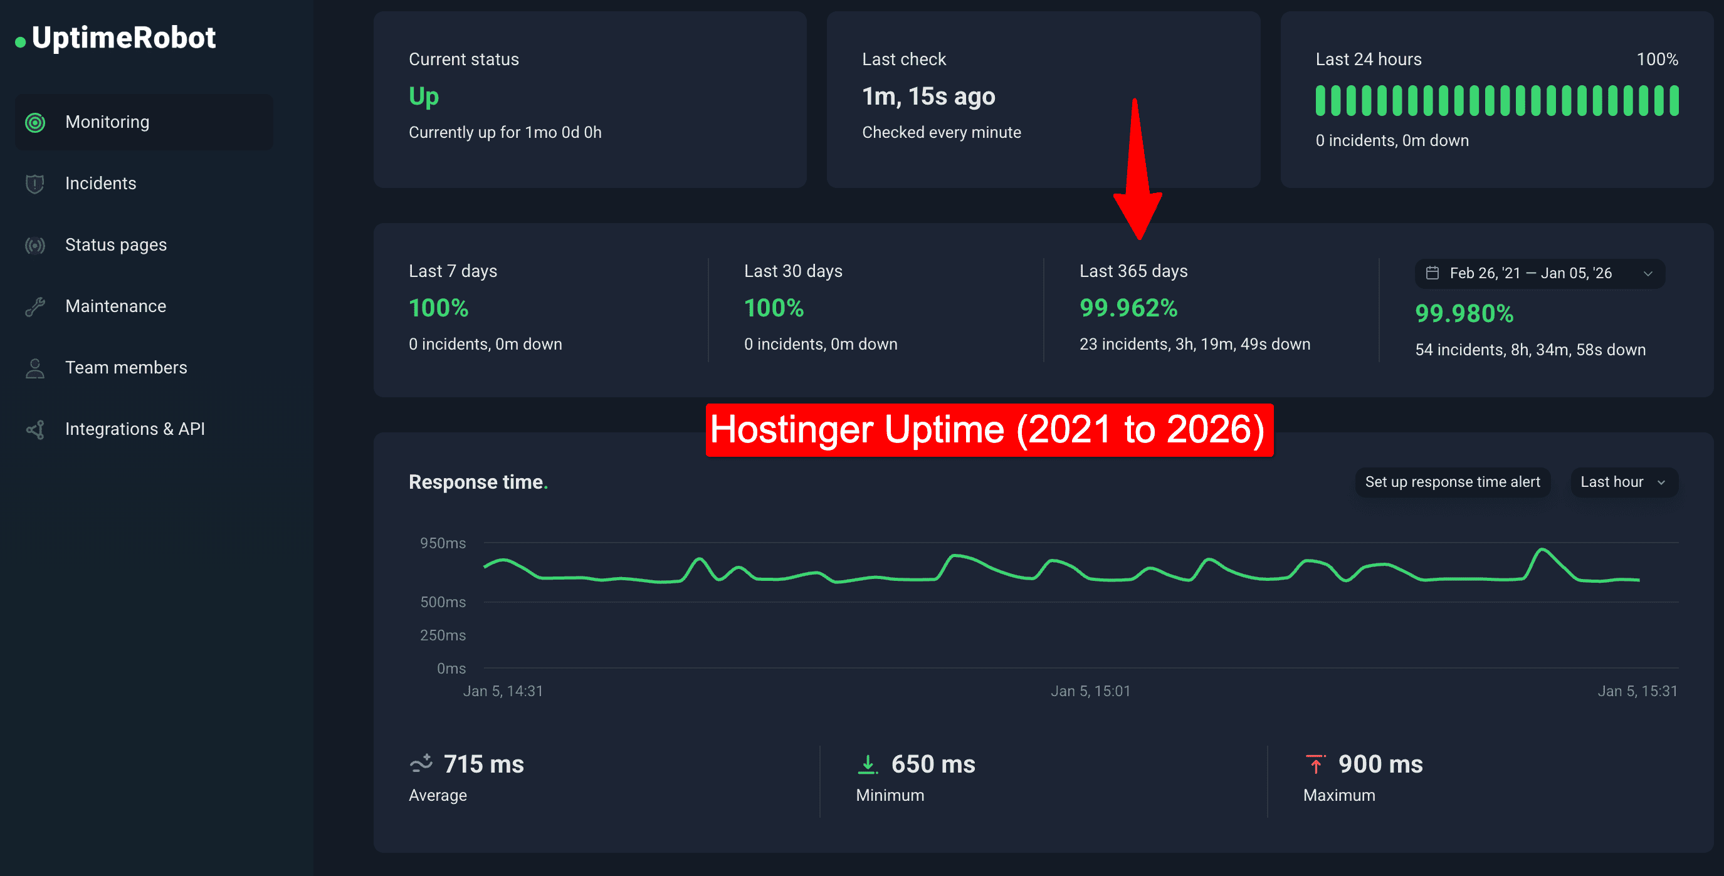1724x876 pixels.
Task: Click the first green bar in Last 24 hours
Action: pos(1320,100)
